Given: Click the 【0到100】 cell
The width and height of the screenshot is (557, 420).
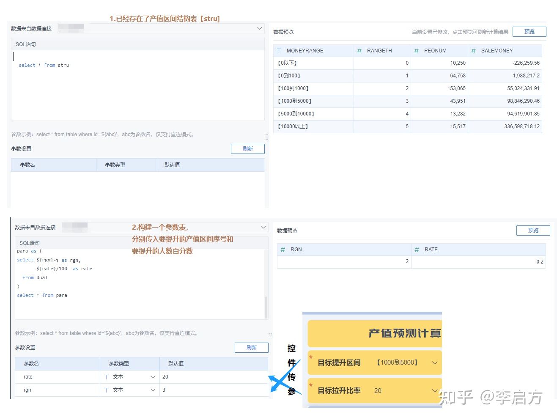Looking at the screenshot, I should pos(313,76).
